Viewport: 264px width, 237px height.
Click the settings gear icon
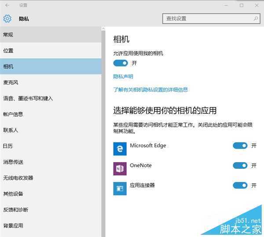pyautogui.click(x=7, y=19)
